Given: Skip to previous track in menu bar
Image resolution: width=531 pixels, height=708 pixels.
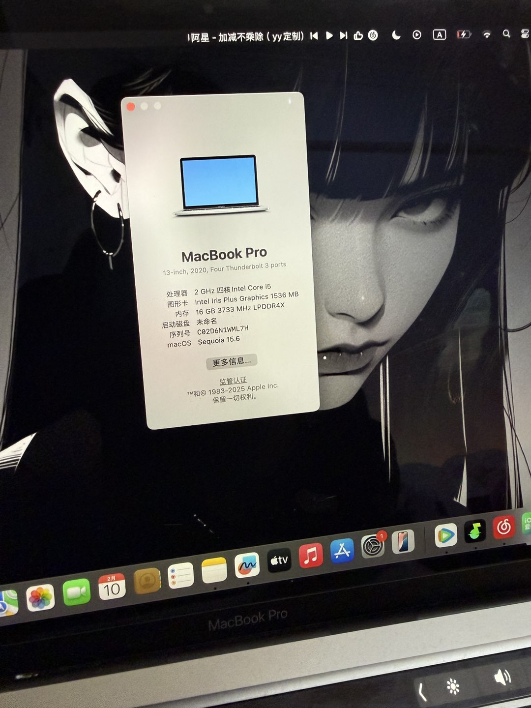Looking at the screenshot, I should click(314, 36).
